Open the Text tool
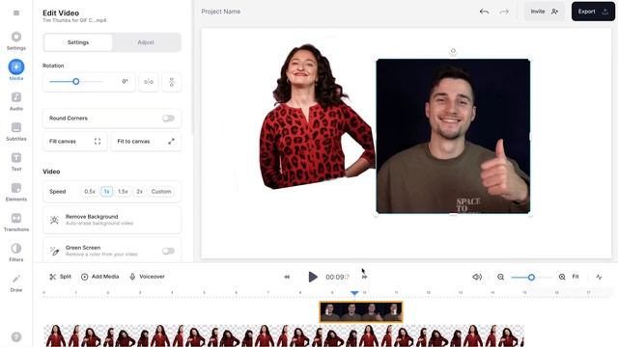Image resolution: width=618 pixels, height=347 pixels. (16, 162)
